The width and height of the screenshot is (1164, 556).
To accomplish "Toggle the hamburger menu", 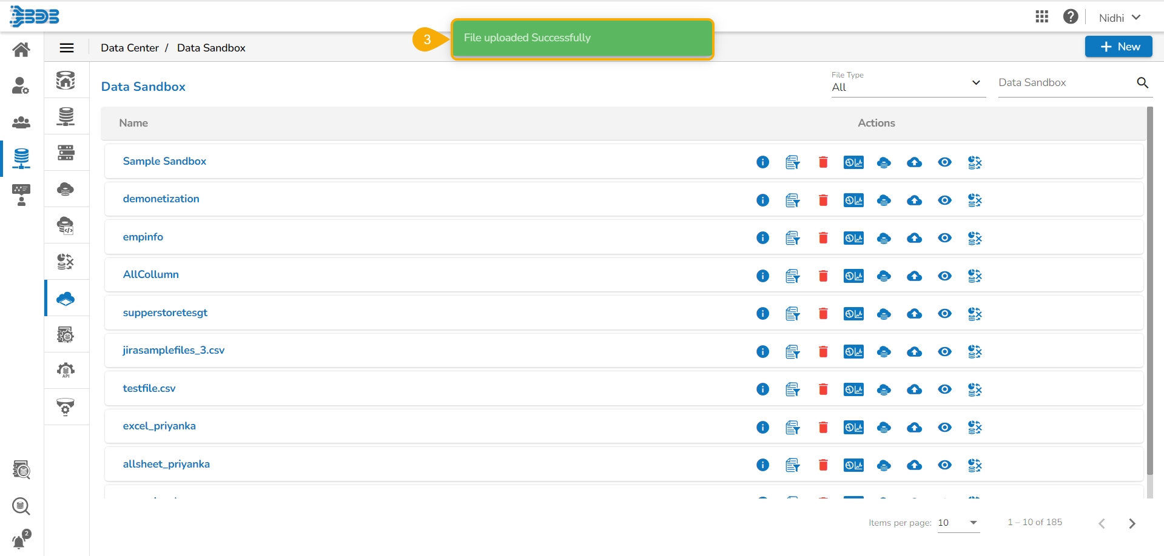I will point(67,48).
